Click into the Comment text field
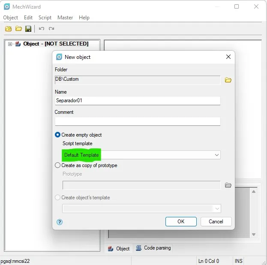The image size is (267, 265). tap(138, 121)
